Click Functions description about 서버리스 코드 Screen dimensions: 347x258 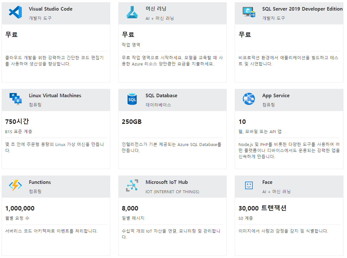point(51,231)
